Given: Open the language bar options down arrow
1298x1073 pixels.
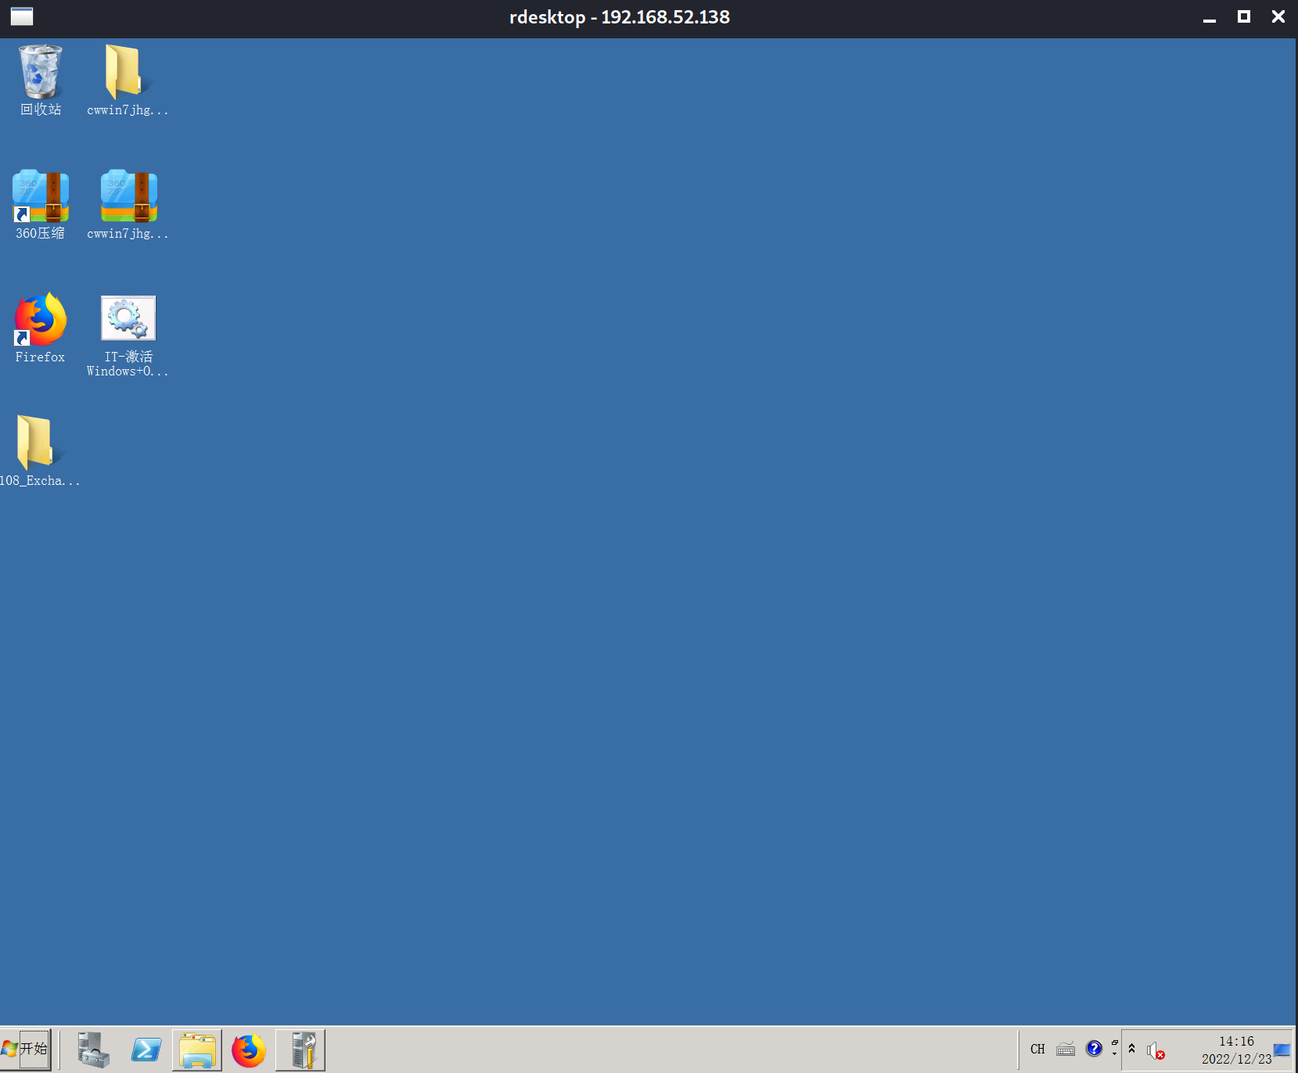Looking at the screenshot, I should [x=1115, y=1054].
